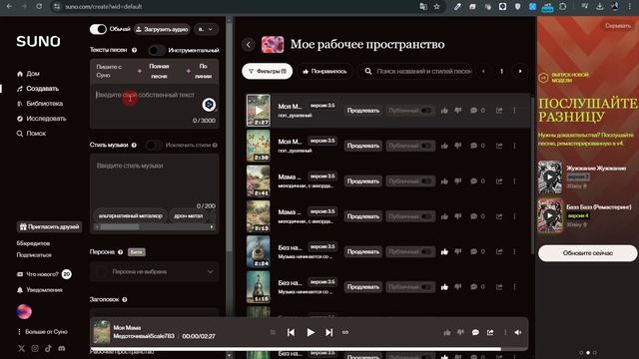Image resolution: width=639 pixels, height=359 pixels.
Task: Open Уведомления notifications
Action: pyautogui.click(x=40, y=290)
